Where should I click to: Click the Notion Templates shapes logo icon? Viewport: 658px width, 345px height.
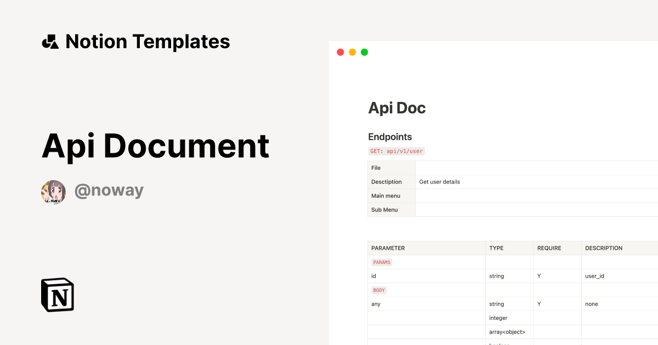tap(50, 42)
